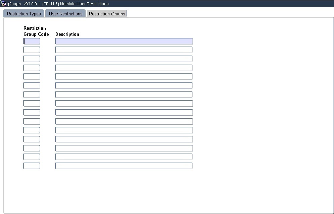Select the second row Description field

(124, 50)
